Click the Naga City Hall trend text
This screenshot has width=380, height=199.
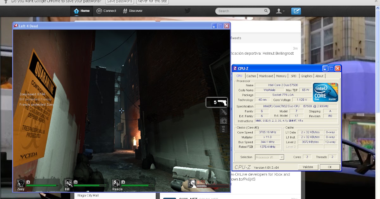(88, 196)
